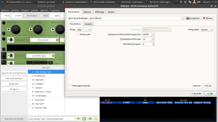Open the Dropbox tray icon
Viewport: 218px width, 122px height.
(x=185, y=2)
